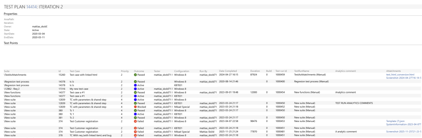
Task: Open the SystemInformation-2023-04-07 attachment link
Action: pos(404,124)
